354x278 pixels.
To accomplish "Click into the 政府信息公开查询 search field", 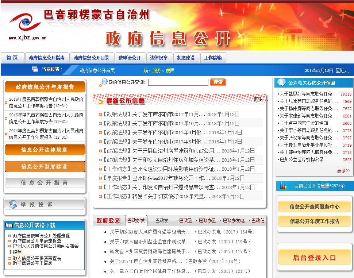I will (178, 82).
